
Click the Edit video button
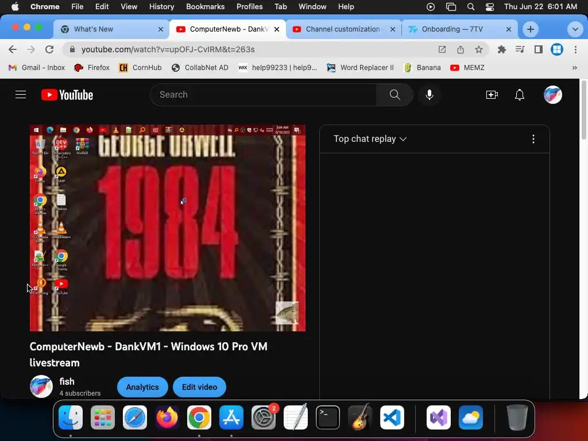coord(199,387)
